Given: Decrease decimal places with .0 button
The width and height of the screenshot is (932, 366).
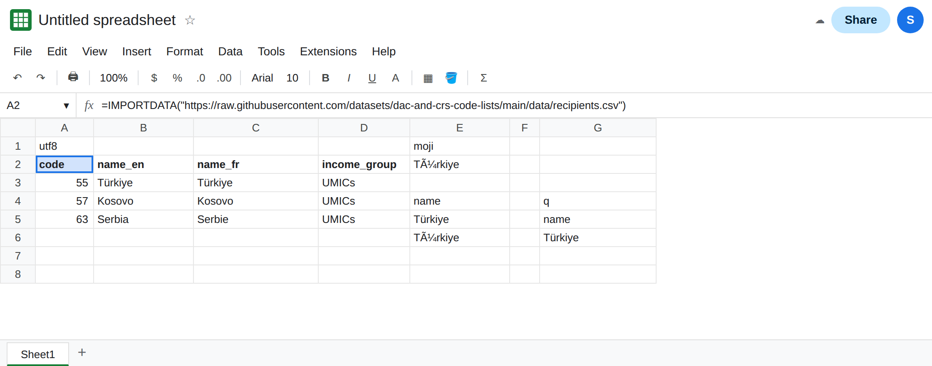Looking at the screenshot, I should [201, 78].
